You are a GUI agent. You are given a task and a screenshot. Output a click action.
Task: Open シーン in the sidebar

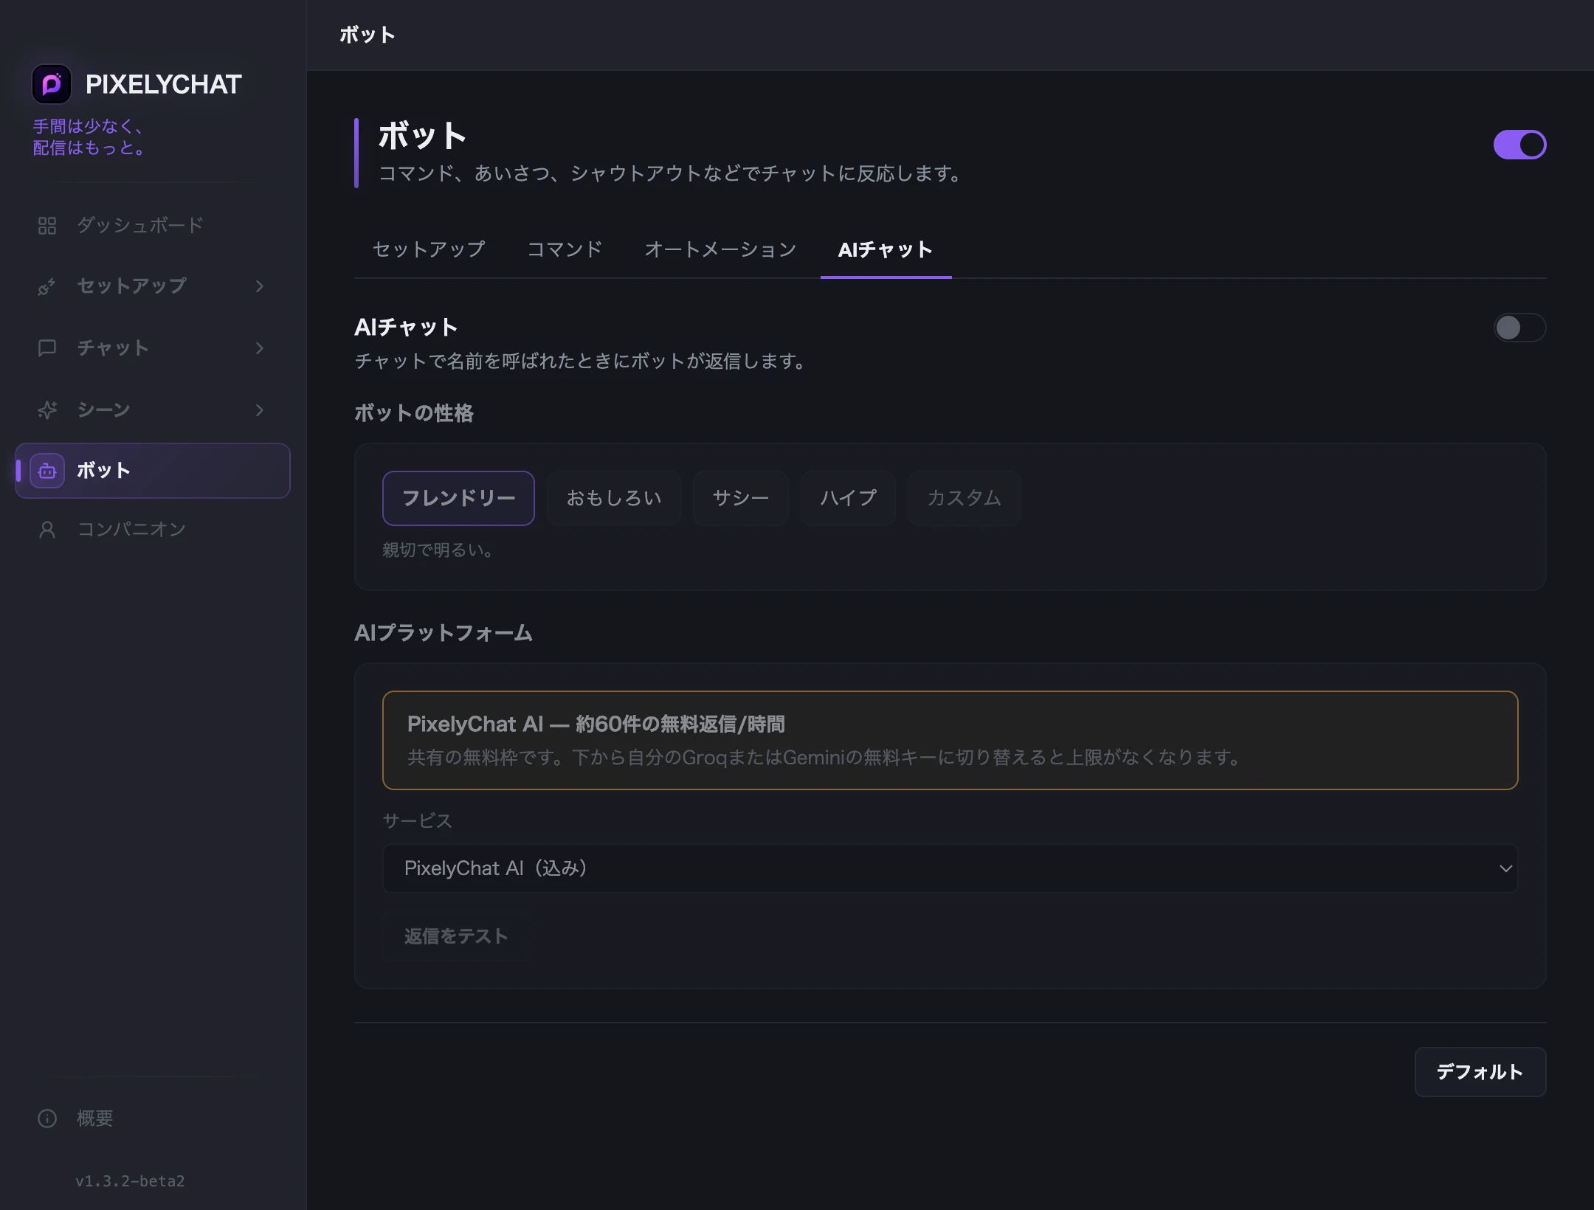[152, 410]
